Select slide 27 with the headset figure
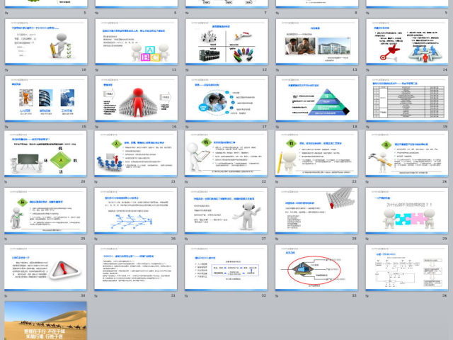This screenshot has height=340, width=453. (226, 212)
